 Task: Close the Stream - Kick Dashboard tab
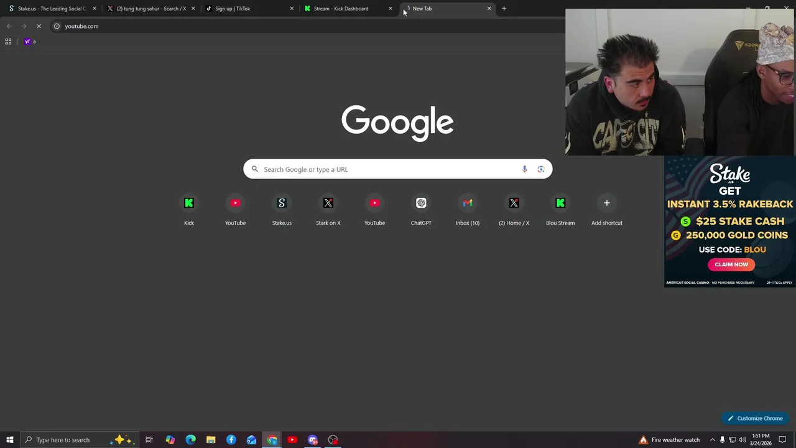[x=391, y=9]
